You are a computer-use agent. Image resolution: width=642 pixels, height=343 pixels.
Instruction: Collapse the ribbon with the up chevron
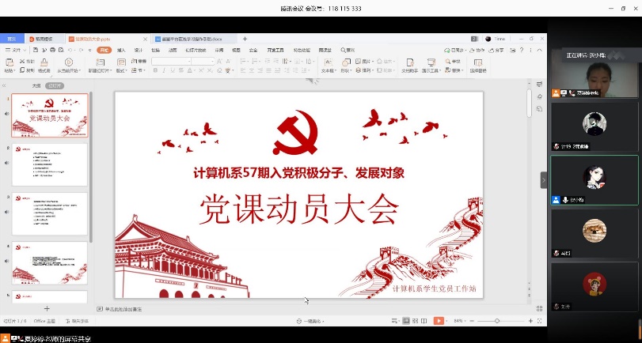(x=540, y=50)
